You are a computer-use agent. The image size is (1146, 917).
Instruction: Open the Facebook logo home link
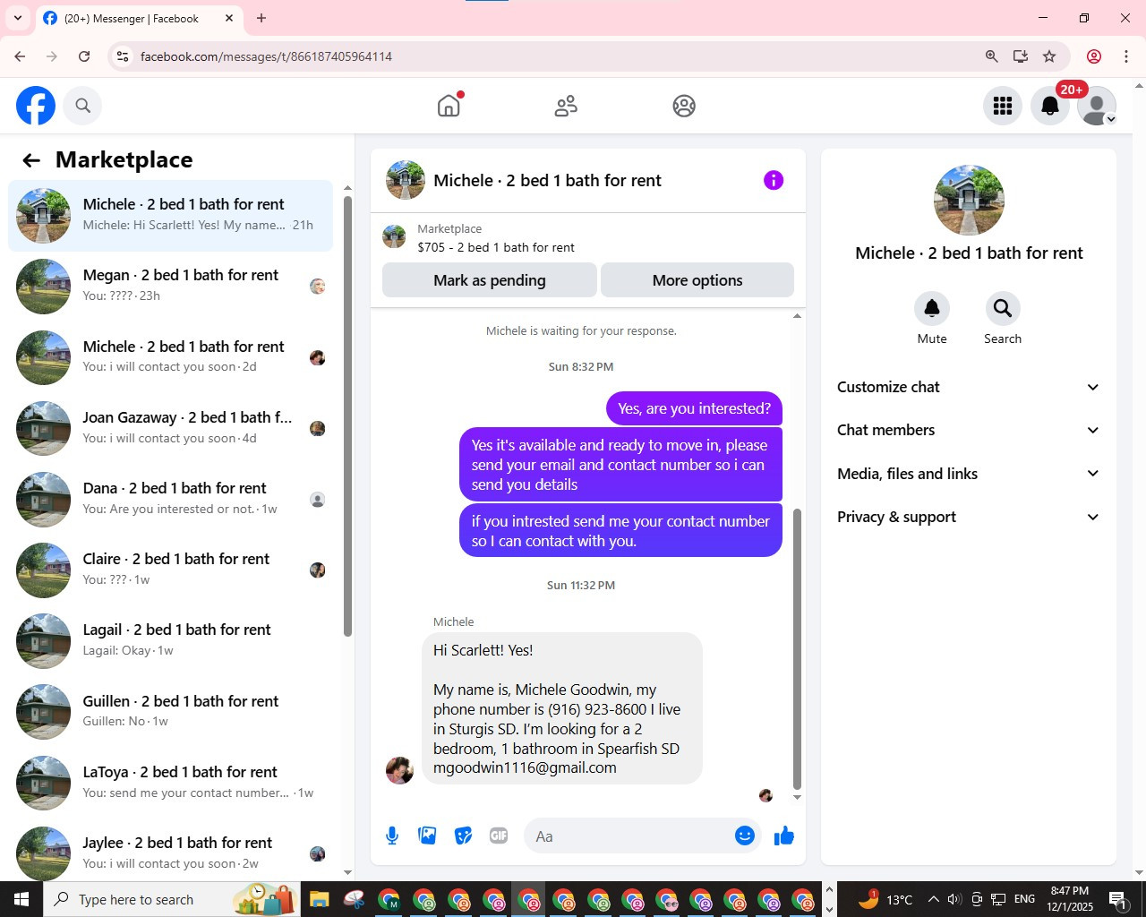click(x=36, y=106)
